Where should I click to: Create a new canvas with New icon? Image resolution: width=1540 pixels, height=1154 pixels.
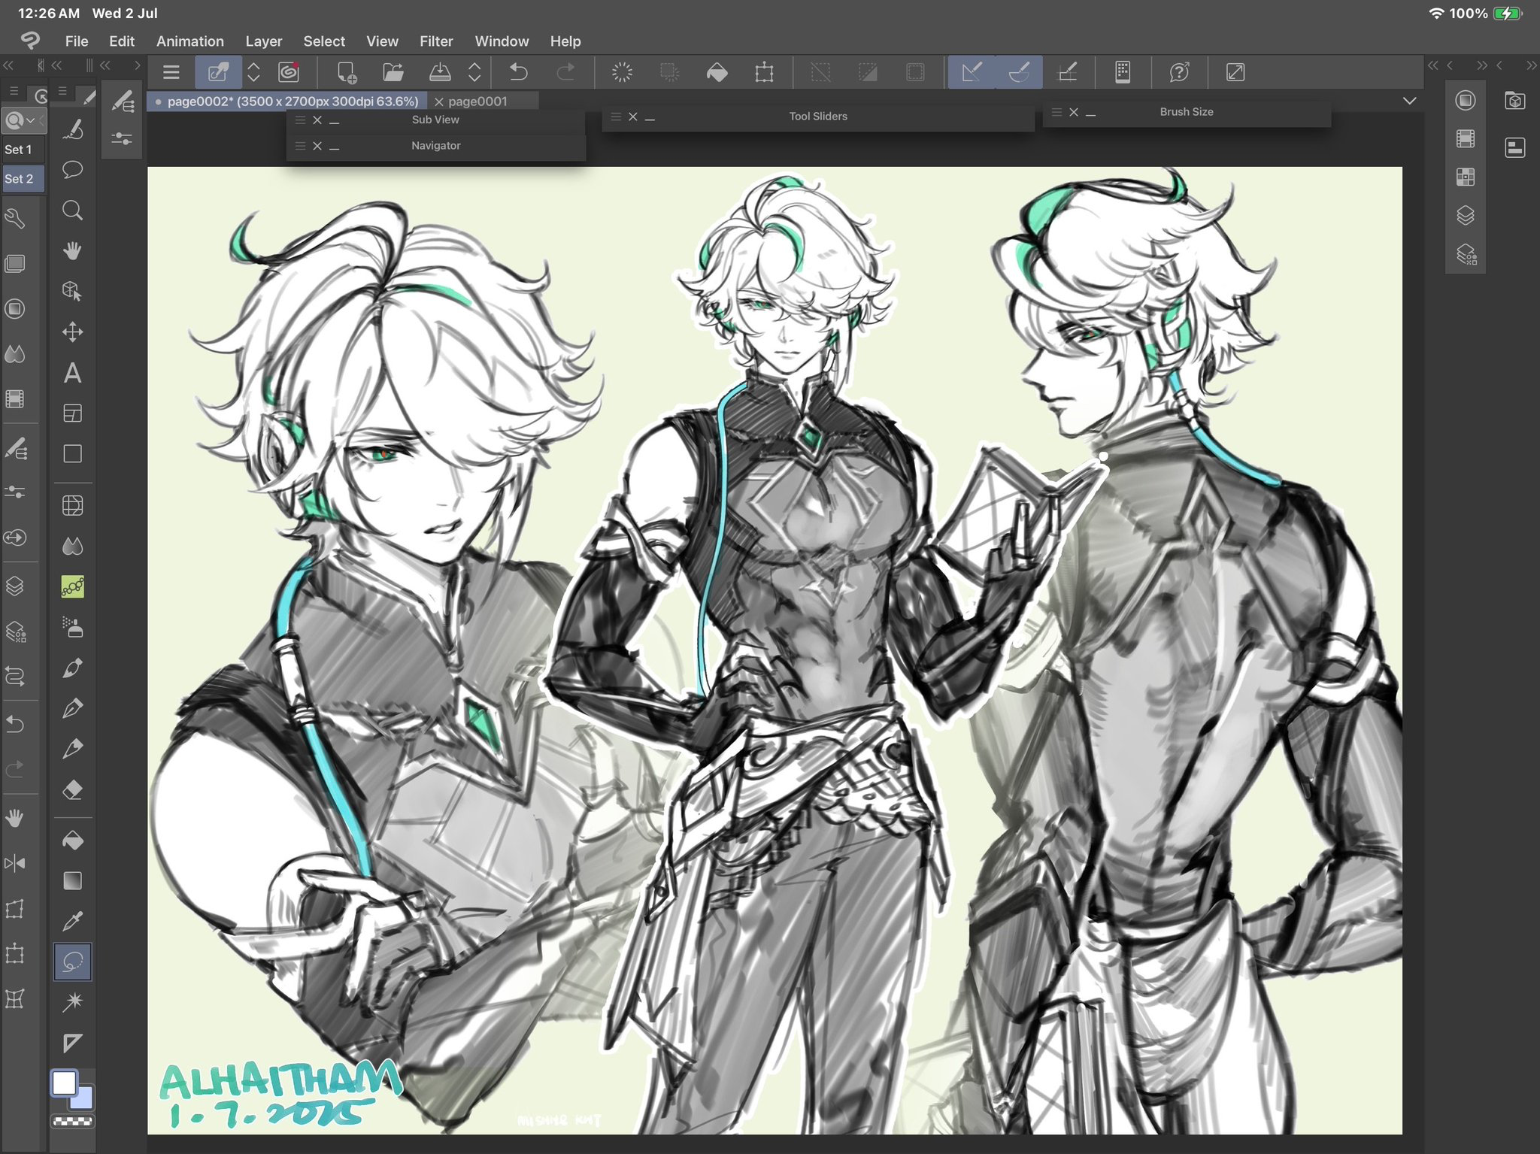click(346, 72)
